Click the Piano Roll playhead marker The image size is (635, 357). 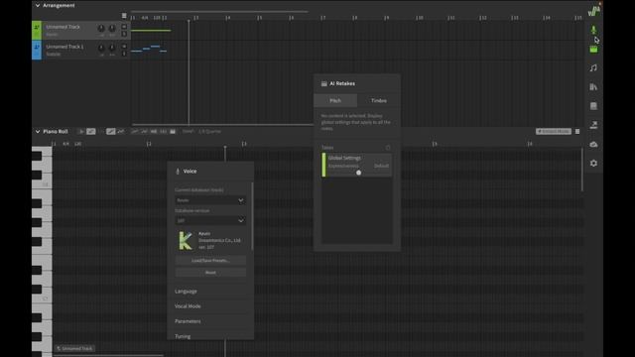[225, 147]
